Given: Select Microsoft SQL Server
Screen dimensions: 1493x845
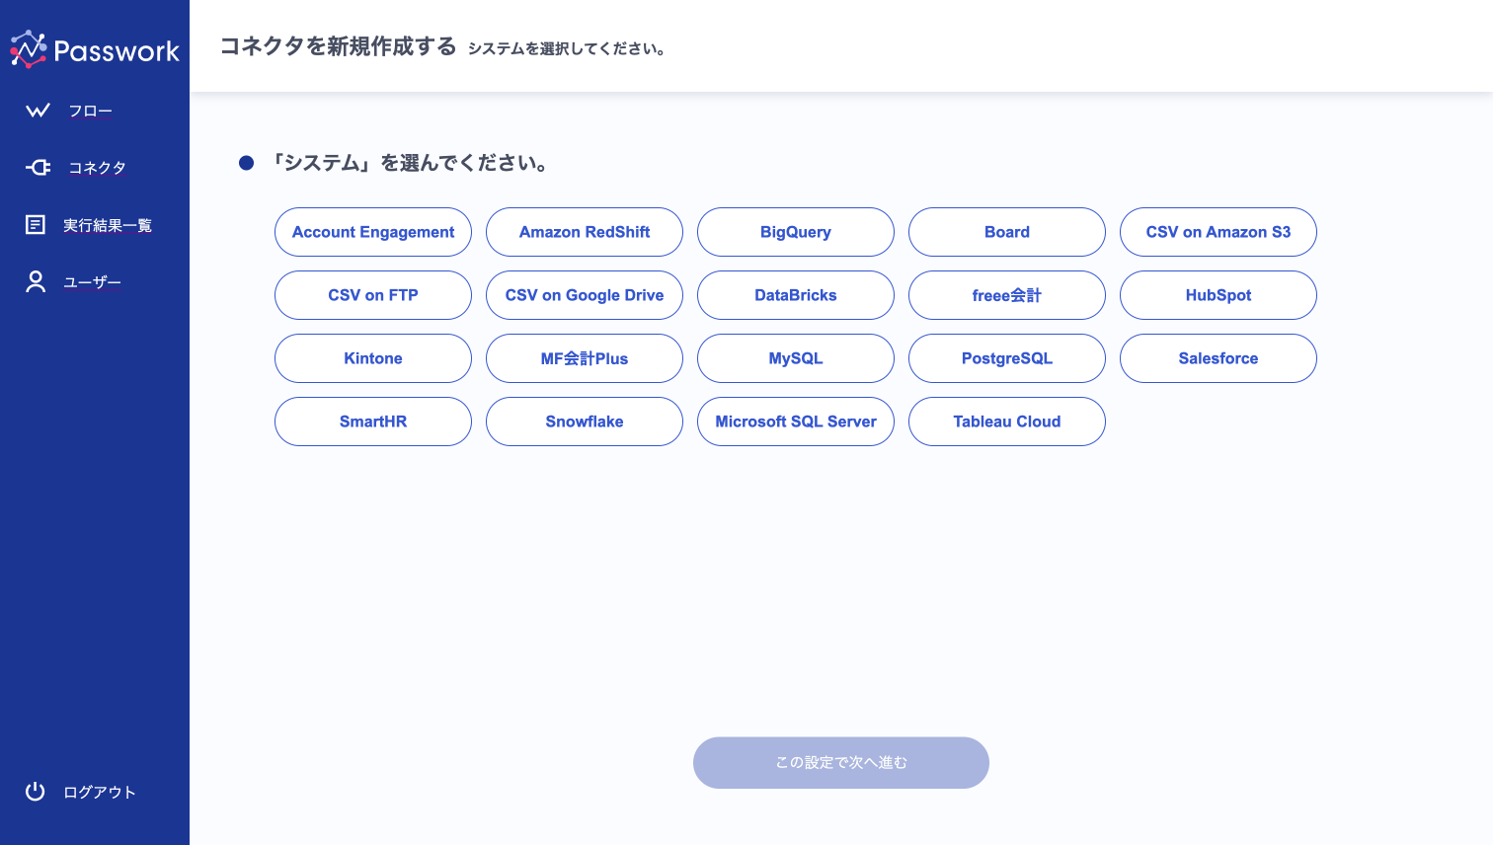Looking at the screenshot, I should pyautogui.click(x=796, y=422).
